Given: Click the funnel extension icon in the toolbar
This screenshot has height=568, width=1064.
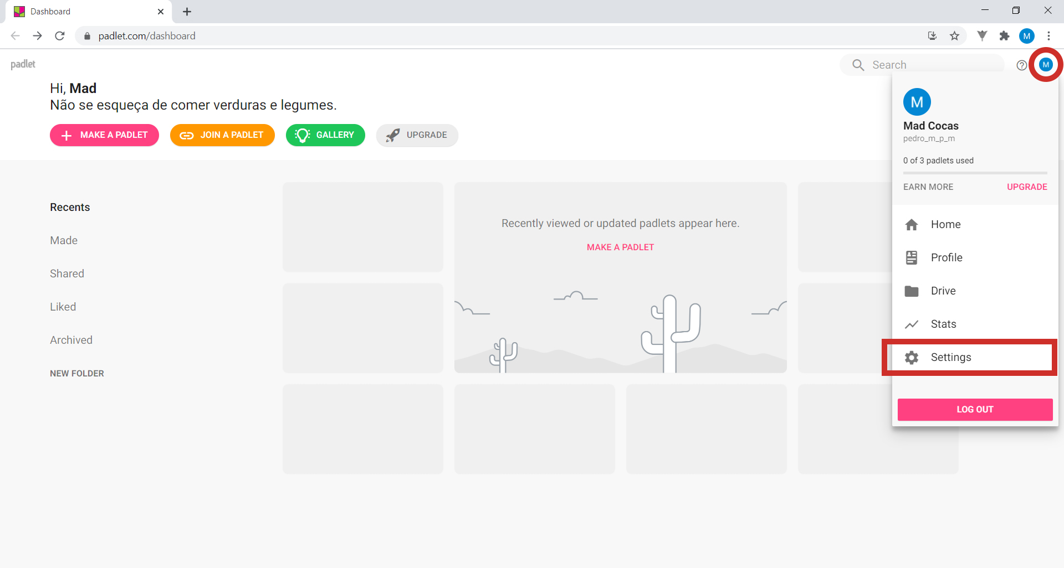Looking at the screenshot, I should click(982, 36).
